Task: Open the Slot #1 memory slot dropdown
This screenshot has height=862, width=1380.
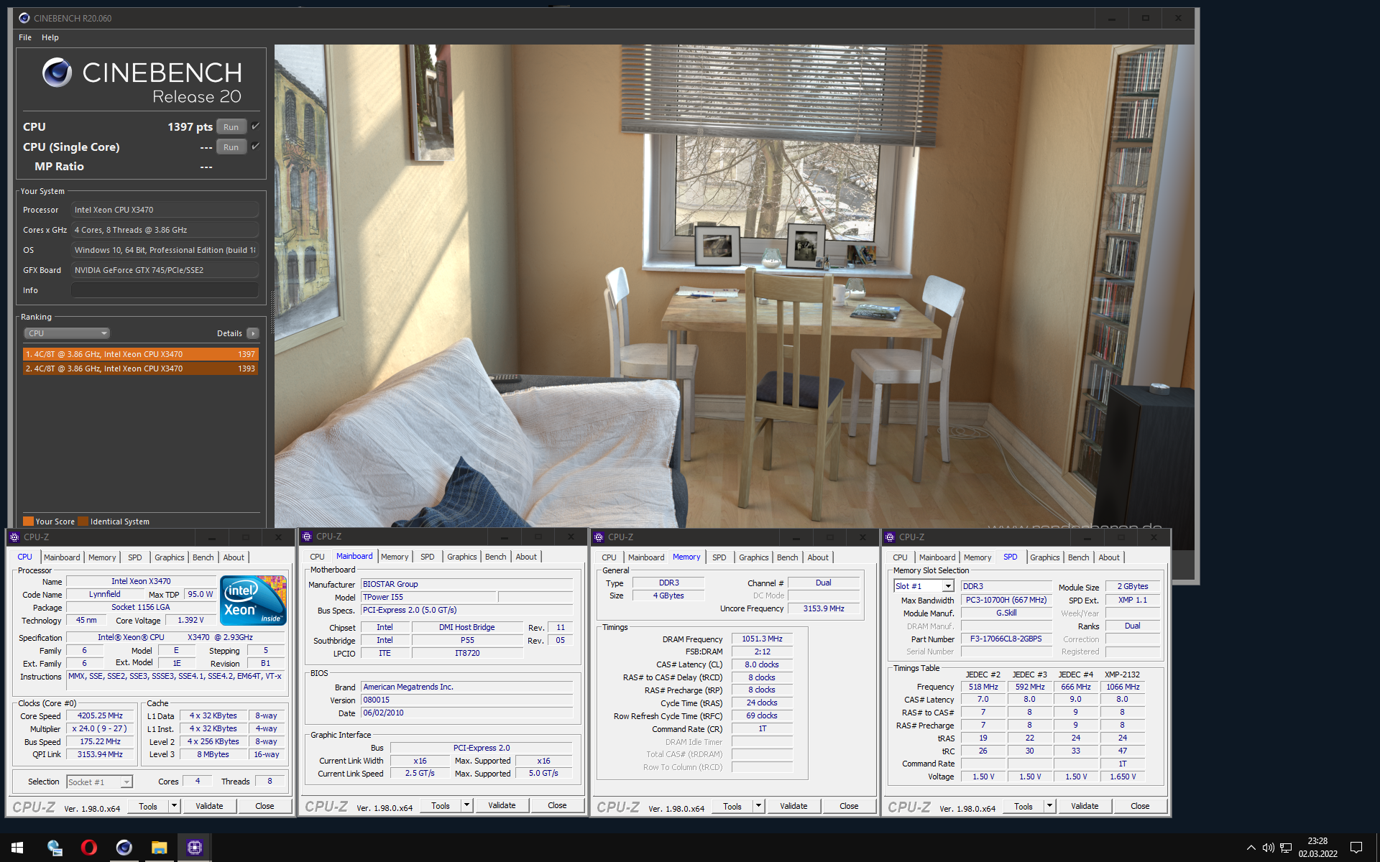Action: tap(924, 586)
